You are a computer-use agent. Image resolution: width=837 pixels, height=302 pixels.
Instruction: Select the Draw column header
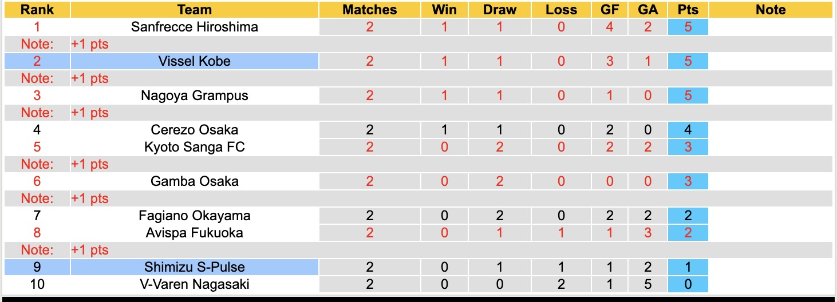[x=499, y=10]
